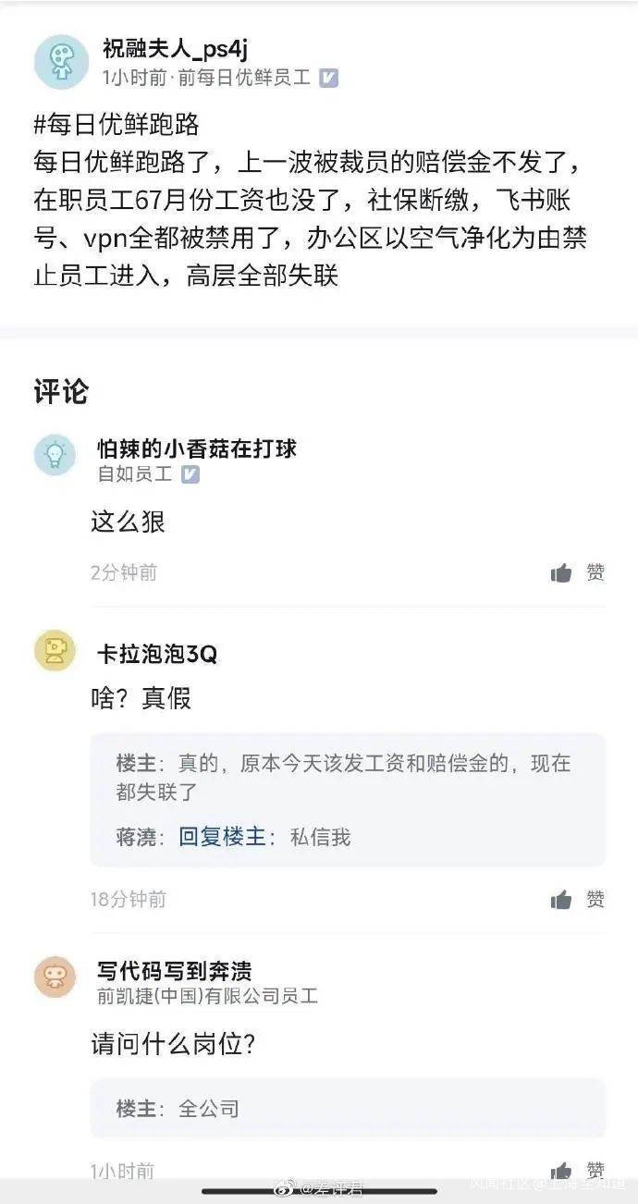Click the 赞 label under 这么狠
This screenshot has width=638, height=1204.
pyautogui.click(x=595, y=573)
